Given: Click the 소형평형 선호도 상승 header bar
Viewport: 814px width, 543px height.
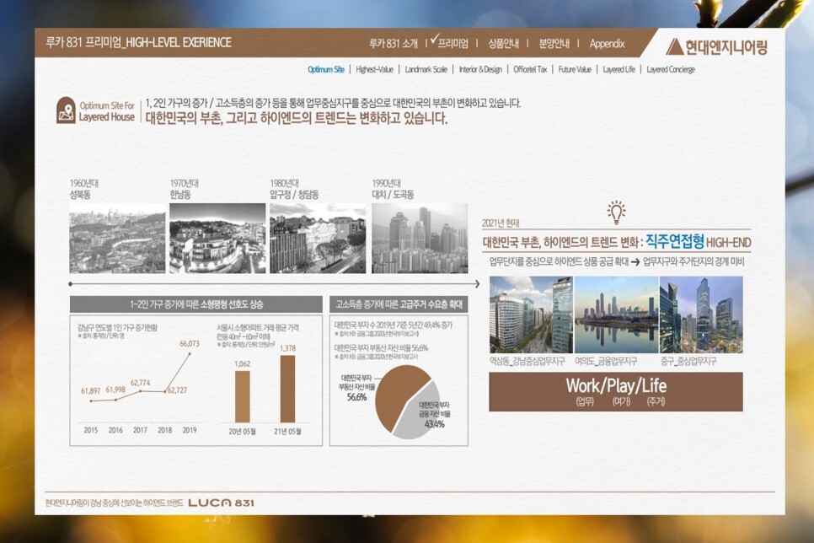Looking at the screenshot, I should [x=196, y=304].
